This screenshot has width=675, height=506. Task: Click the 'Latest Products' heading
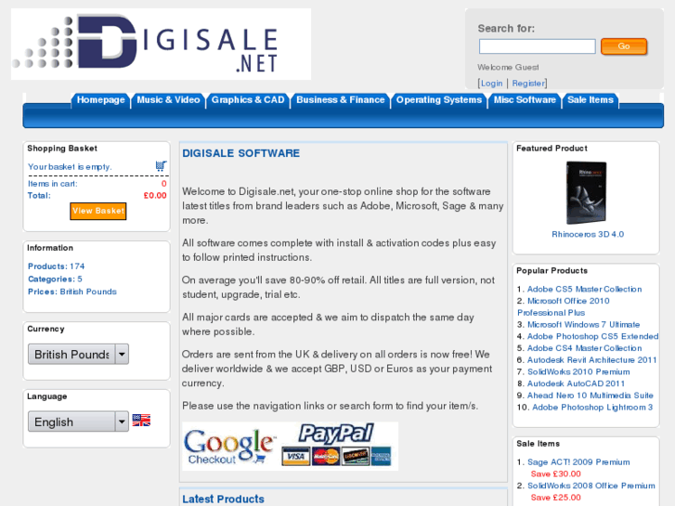click(x=223, y=499)
